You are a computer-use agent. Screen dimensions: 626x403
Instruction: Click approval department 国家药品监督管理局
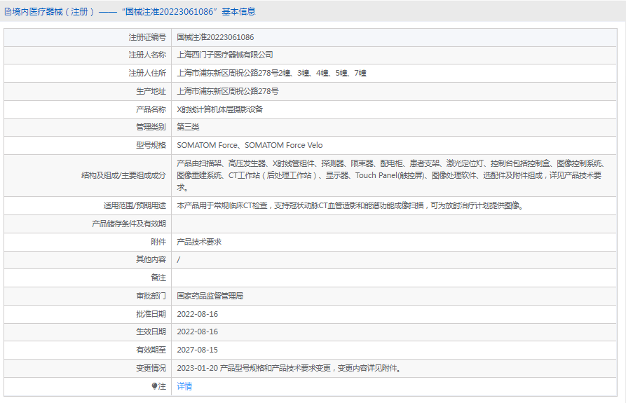pyautogui.click(x=210, y=296)
